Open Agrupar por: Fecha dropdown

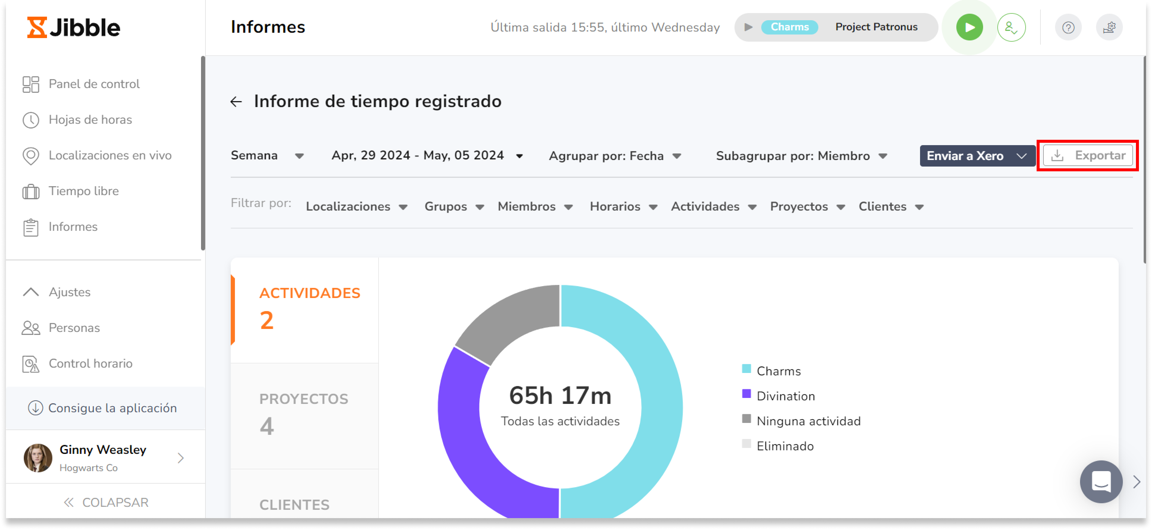pos(615,156)
